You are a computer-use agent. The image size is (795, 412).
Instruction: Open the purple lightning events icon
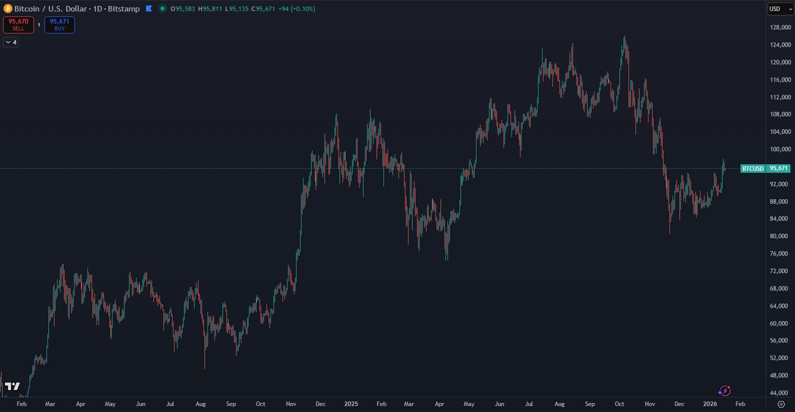click(724, 391)
